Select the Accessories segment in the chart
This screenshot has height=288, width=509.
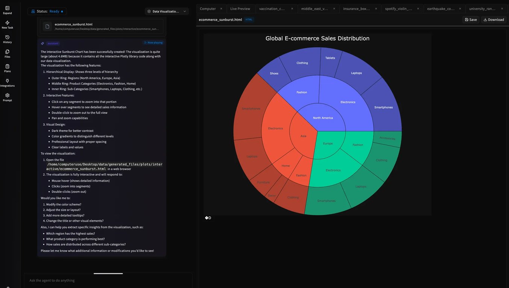(x=387, y=138)
